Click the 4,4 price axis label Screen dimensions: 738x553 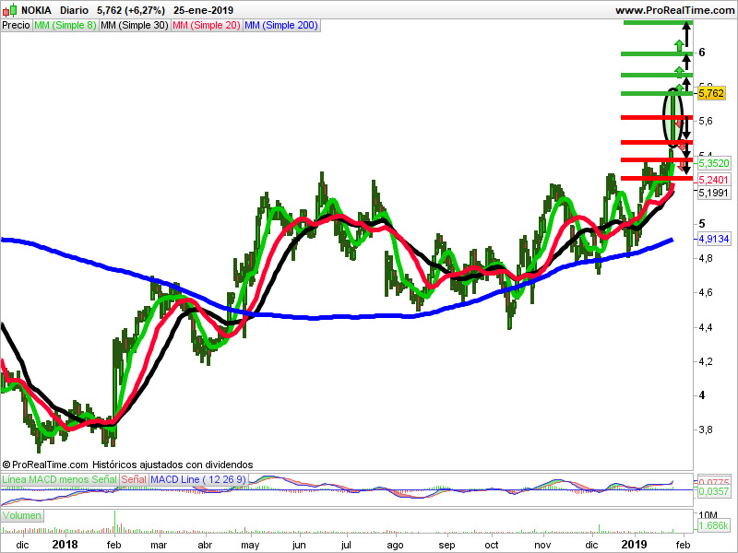pyautogui.click(x=706, y=327)
